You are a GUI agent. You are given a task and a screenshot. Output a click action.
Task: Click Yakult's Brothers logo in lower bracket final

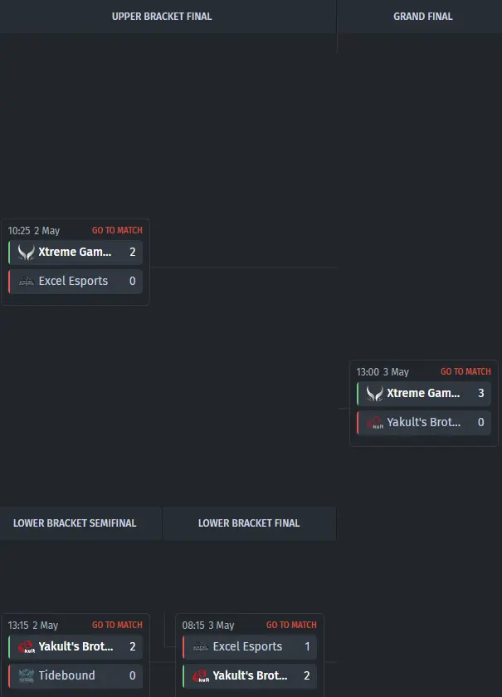point(200,675)
